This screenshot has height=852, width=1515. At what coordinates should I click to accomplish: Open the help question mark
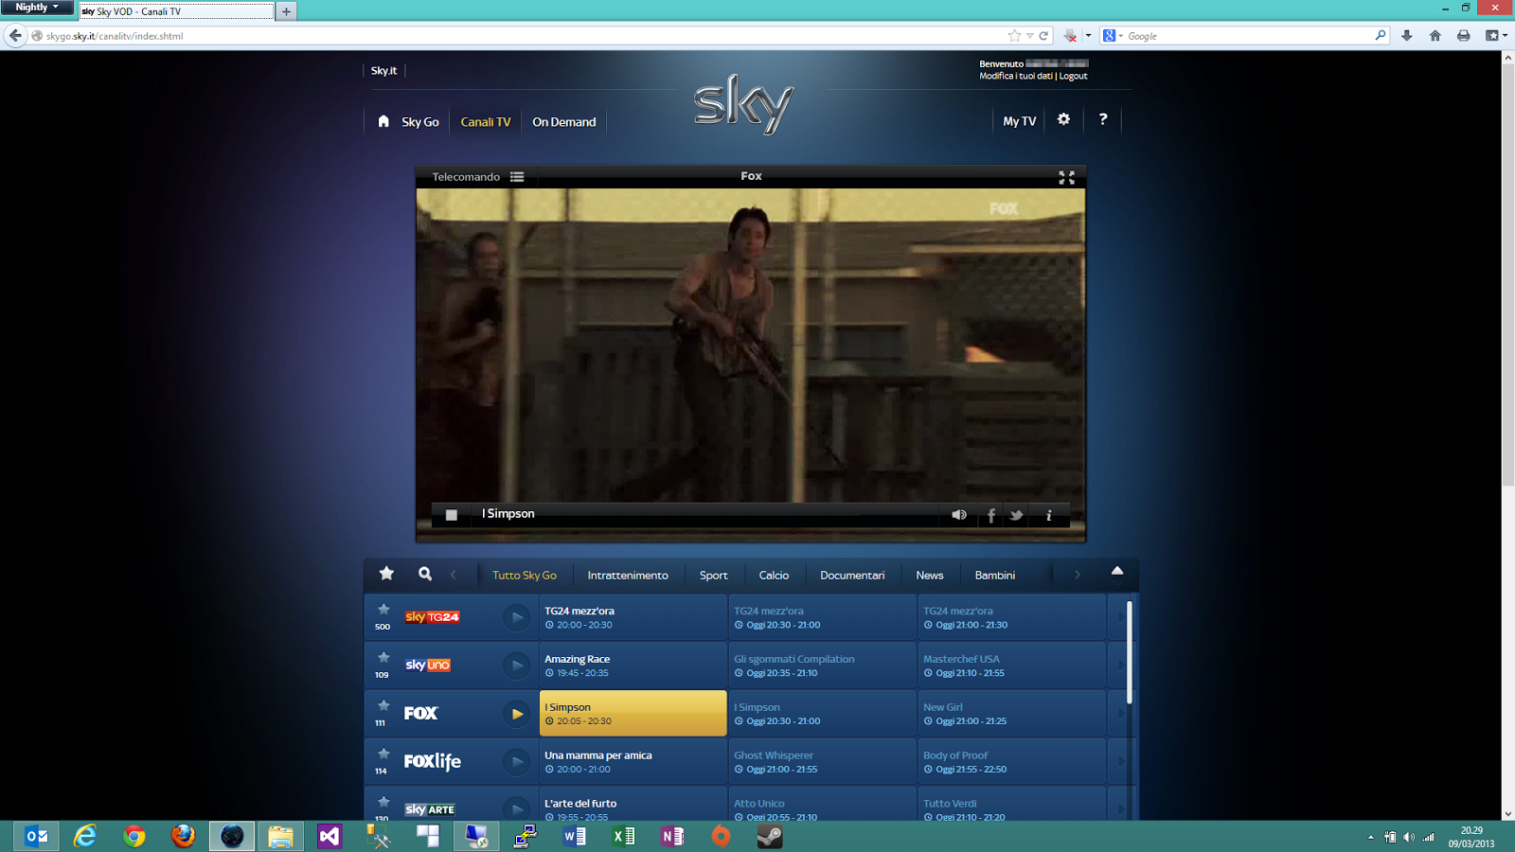tap(1103, 119)
